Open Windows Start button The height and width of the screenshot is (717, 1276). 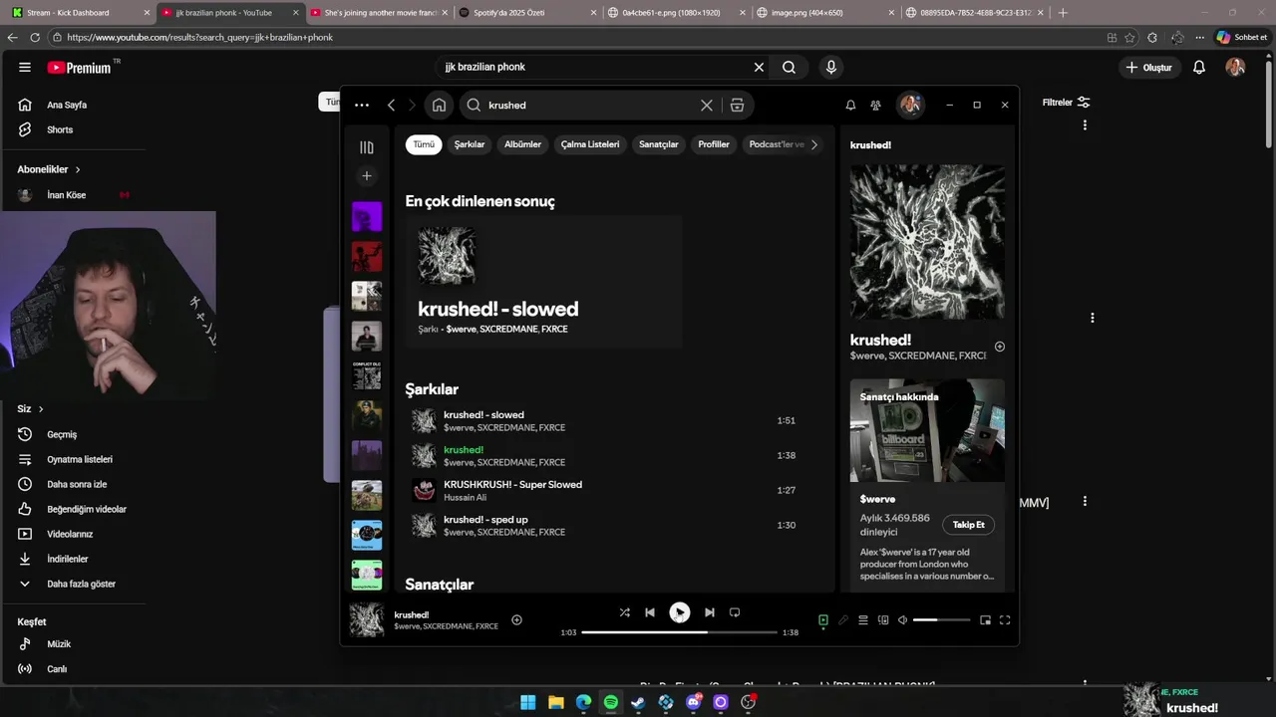528,702
